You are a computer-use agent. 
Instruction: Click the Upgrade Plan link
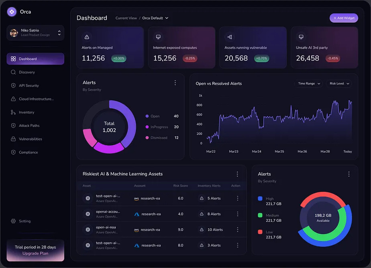pyautogui.click(x=35, y=254)
